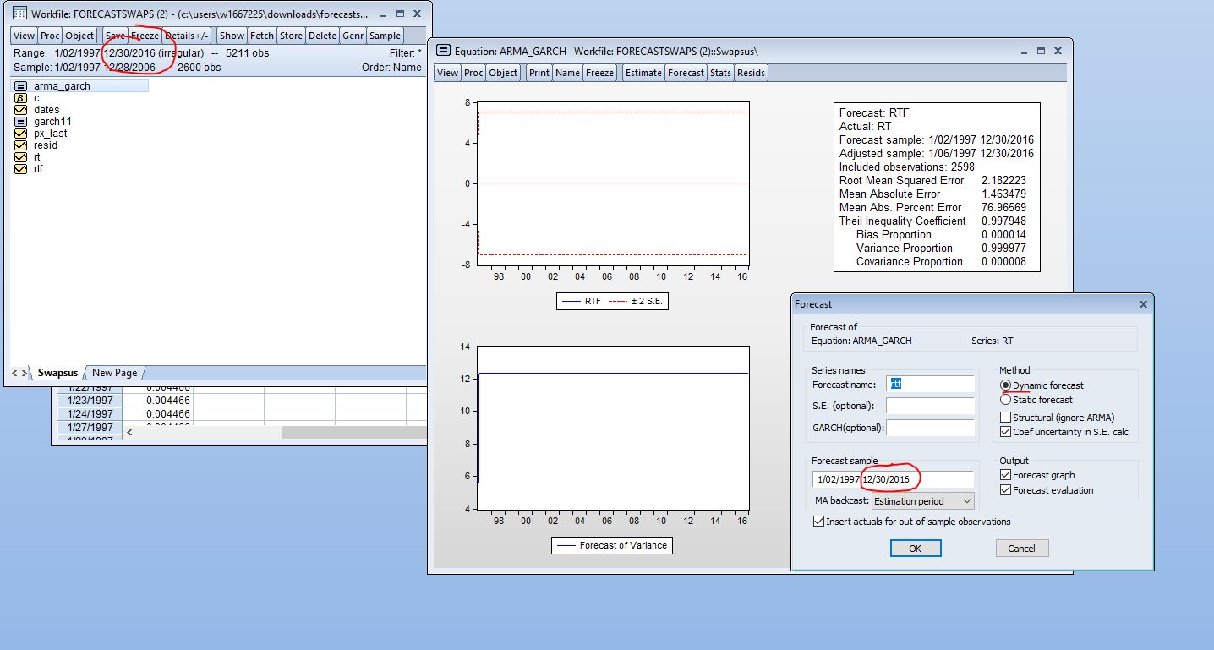Click the Range line in workfile header

[141, 52]
